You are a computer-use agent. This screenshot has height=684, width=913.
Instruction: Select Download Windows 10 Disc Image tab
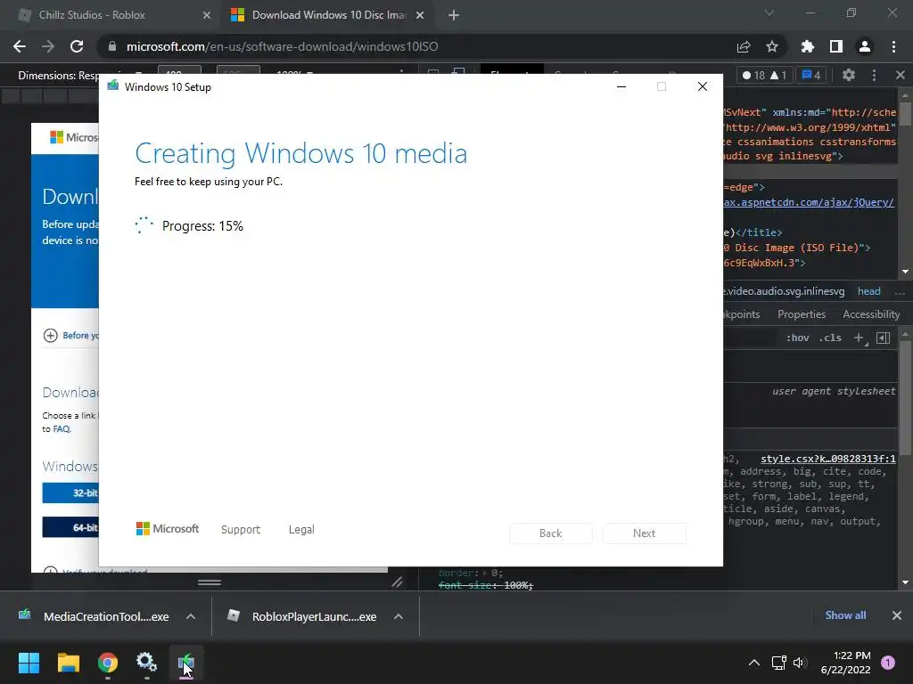(328, 15)
